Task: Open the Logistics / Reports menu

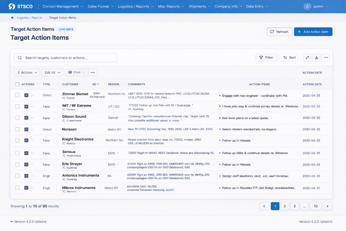Action: click(x=135, y=6)
